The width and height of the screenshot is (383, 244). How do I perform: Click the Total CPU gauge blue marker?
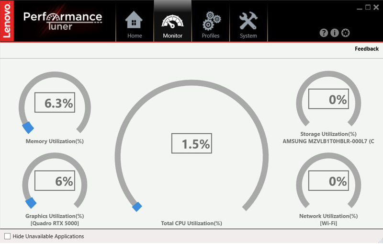(x=137, y=207)
